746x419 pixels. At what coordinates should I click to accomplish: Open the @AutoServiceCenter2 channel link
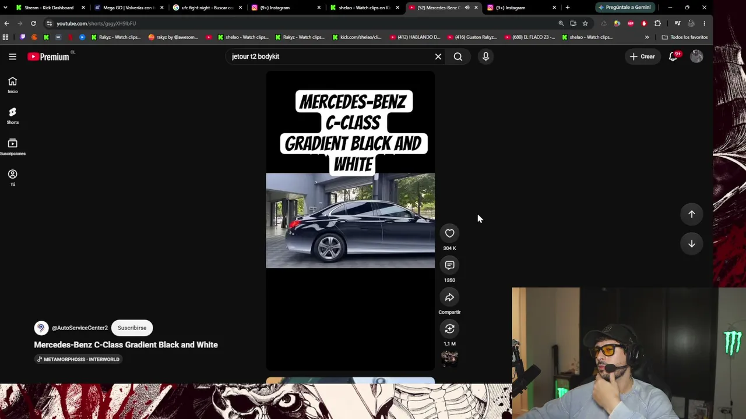[x=80, y=328]
